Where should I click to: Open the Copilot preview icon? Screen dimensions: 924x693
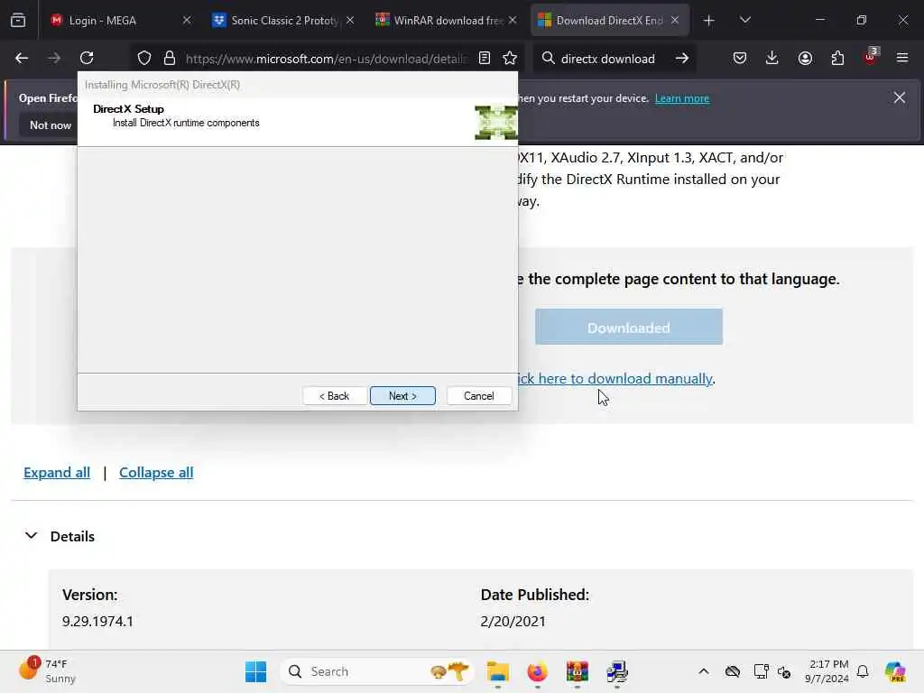point(894,671)
